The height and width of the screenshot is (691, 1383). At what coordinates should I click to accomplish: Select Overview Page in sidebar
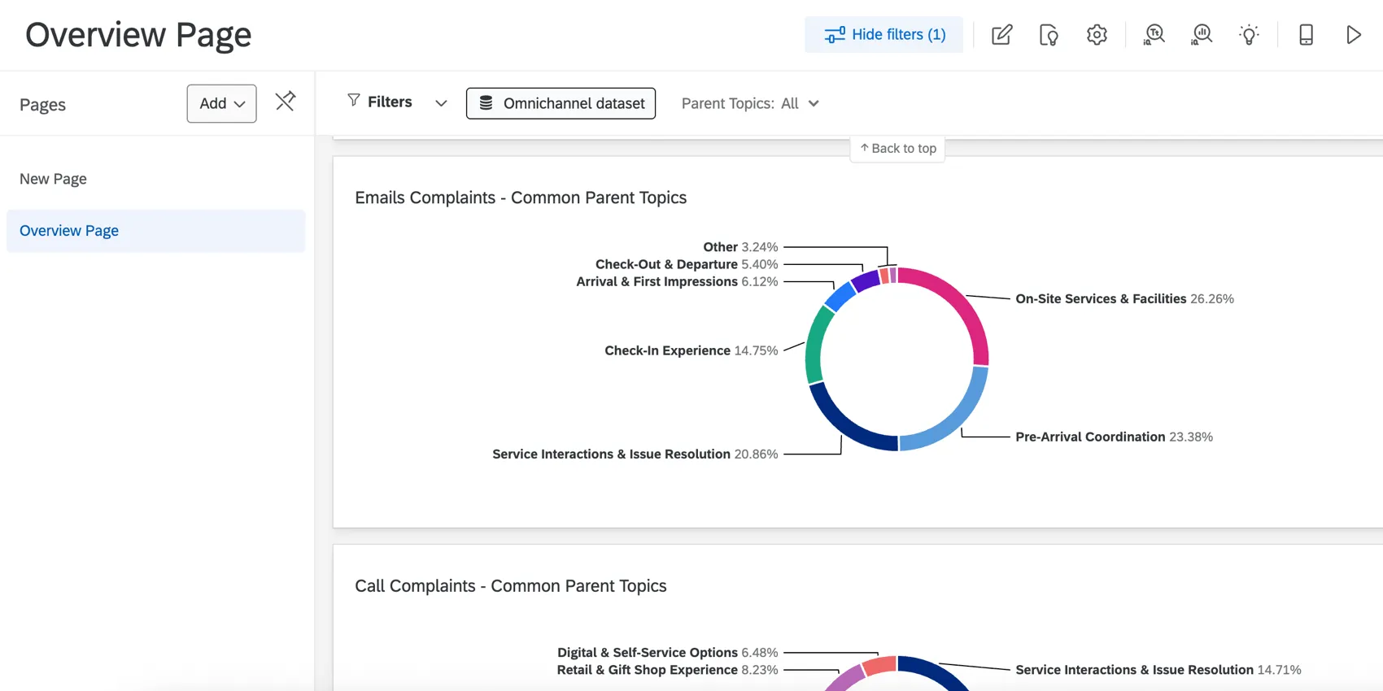(69, 231)
